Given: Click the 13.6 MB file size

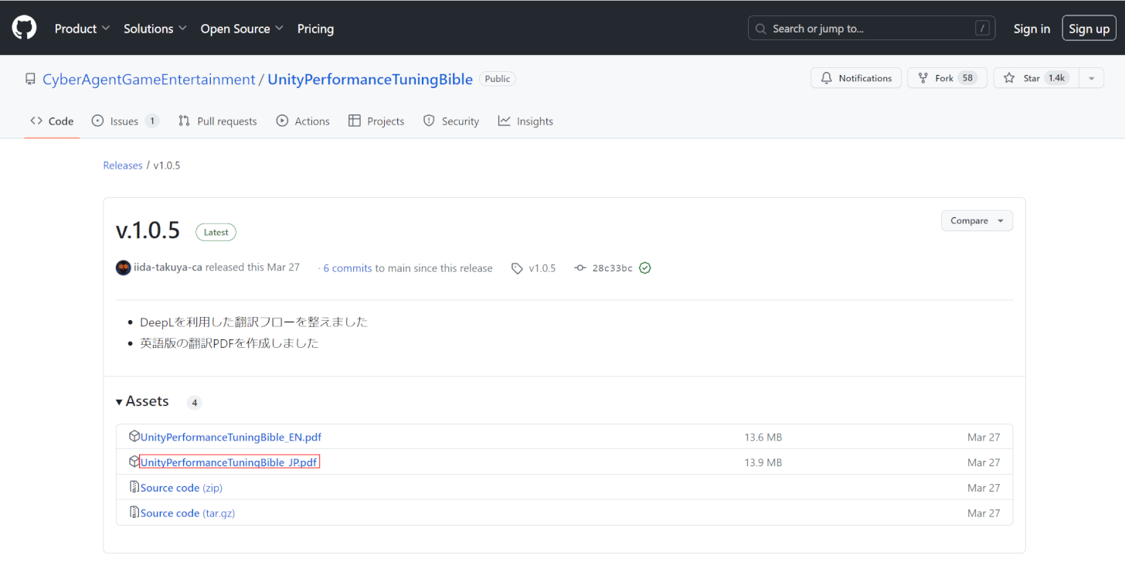Looking at the screenshot, I should click(763, 437).
